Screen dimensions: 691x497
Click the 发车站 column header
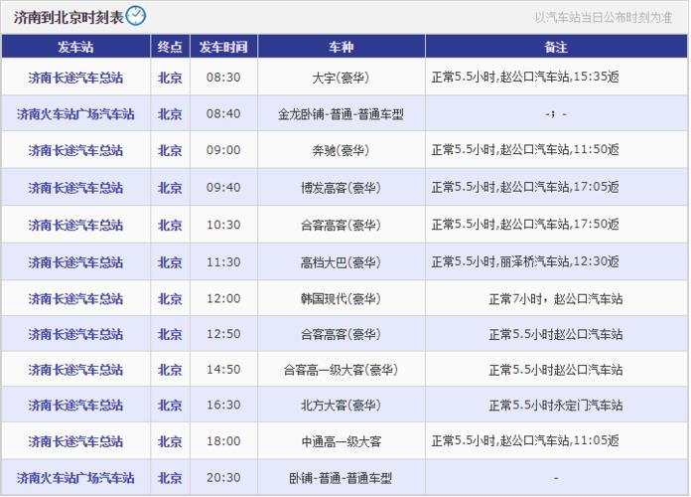click(x=75, y=47)
